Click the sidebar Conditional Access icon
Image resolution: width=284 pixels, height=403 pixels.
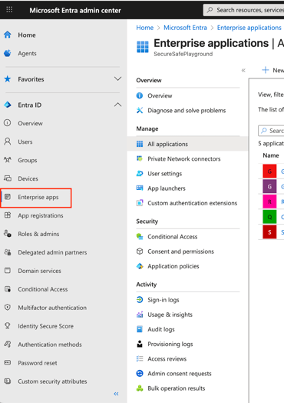tap(8, 289)
